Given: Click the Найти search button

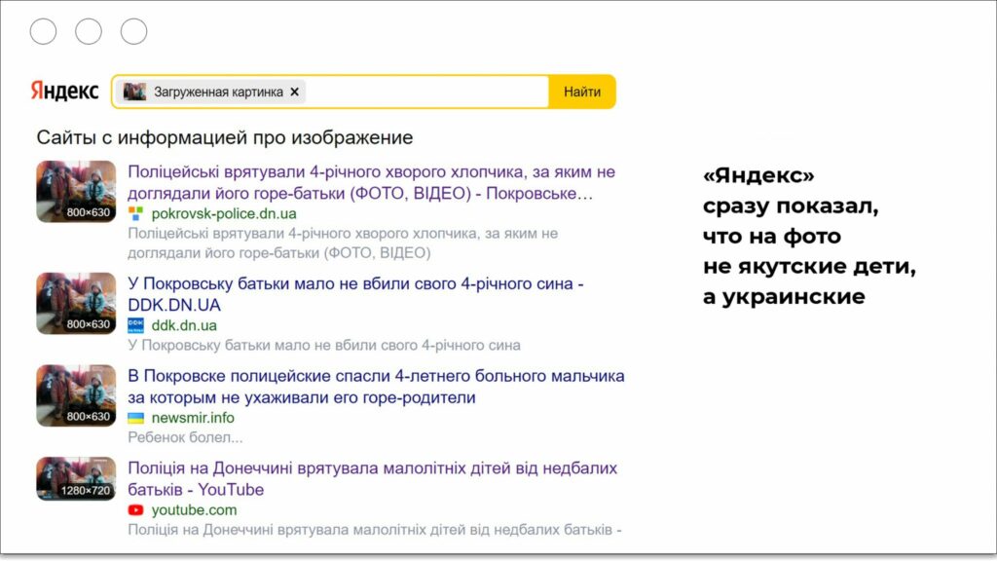Looking at the screenshot, I should (582, 92).
